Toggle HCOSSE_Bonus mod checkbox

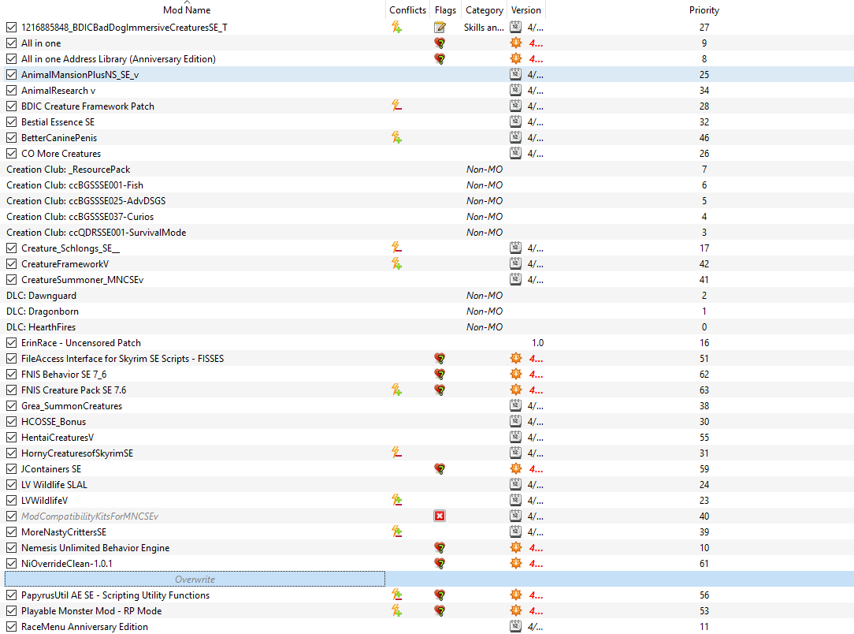(12, 422)
